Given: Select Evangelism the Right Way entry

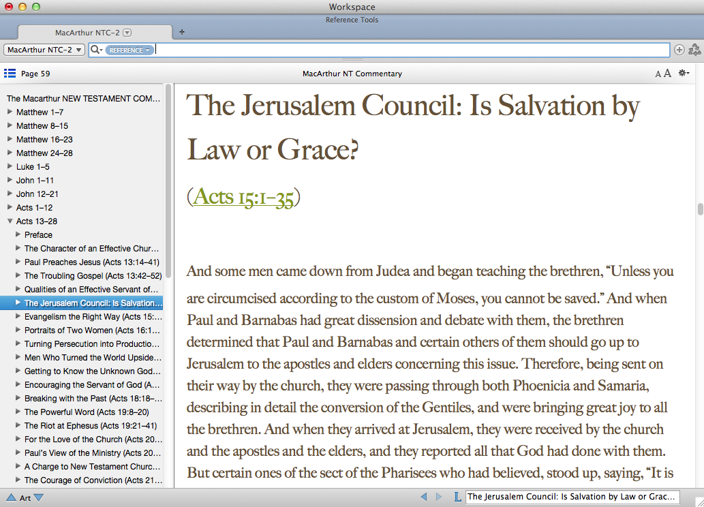Looking at the screenshot, I should pos(93,317).
